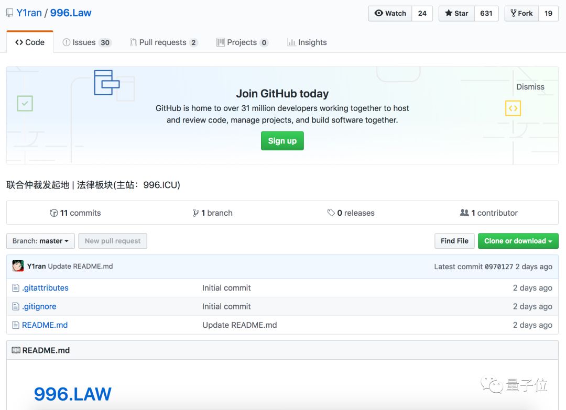
Task: Click the Issues count badge 30
Action: tap(105, 42)
